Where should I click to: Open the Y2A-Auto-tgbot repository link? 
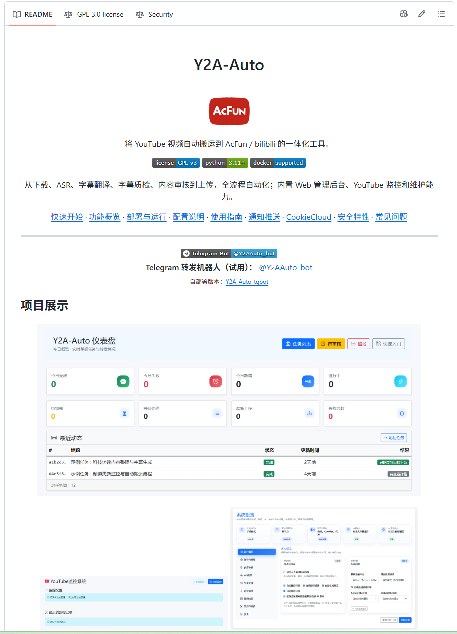tap(247, 282)
